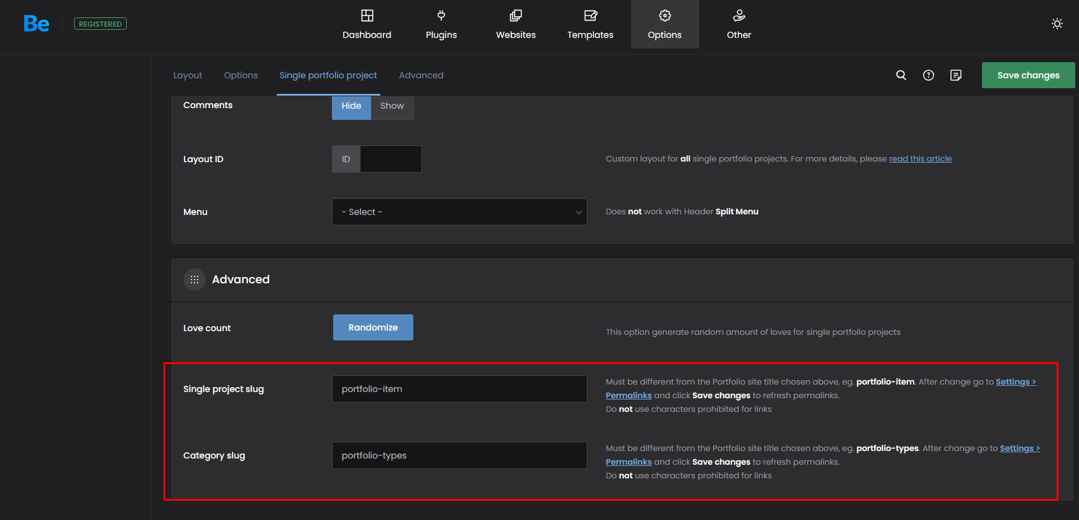This screenshot has width=1079, height=520.
Task: Click the Layout ID input field
Action: (390, 159)
